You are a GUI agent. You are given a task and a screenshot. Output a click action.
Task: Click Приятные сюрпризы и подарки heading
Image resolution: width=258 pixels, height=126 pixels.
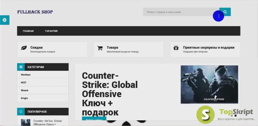209,47
